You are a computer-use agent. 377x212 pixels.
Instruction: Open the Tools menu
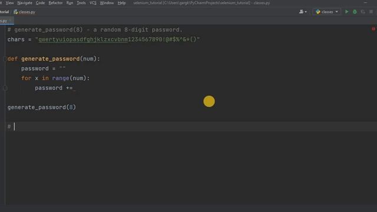(81, 3)
